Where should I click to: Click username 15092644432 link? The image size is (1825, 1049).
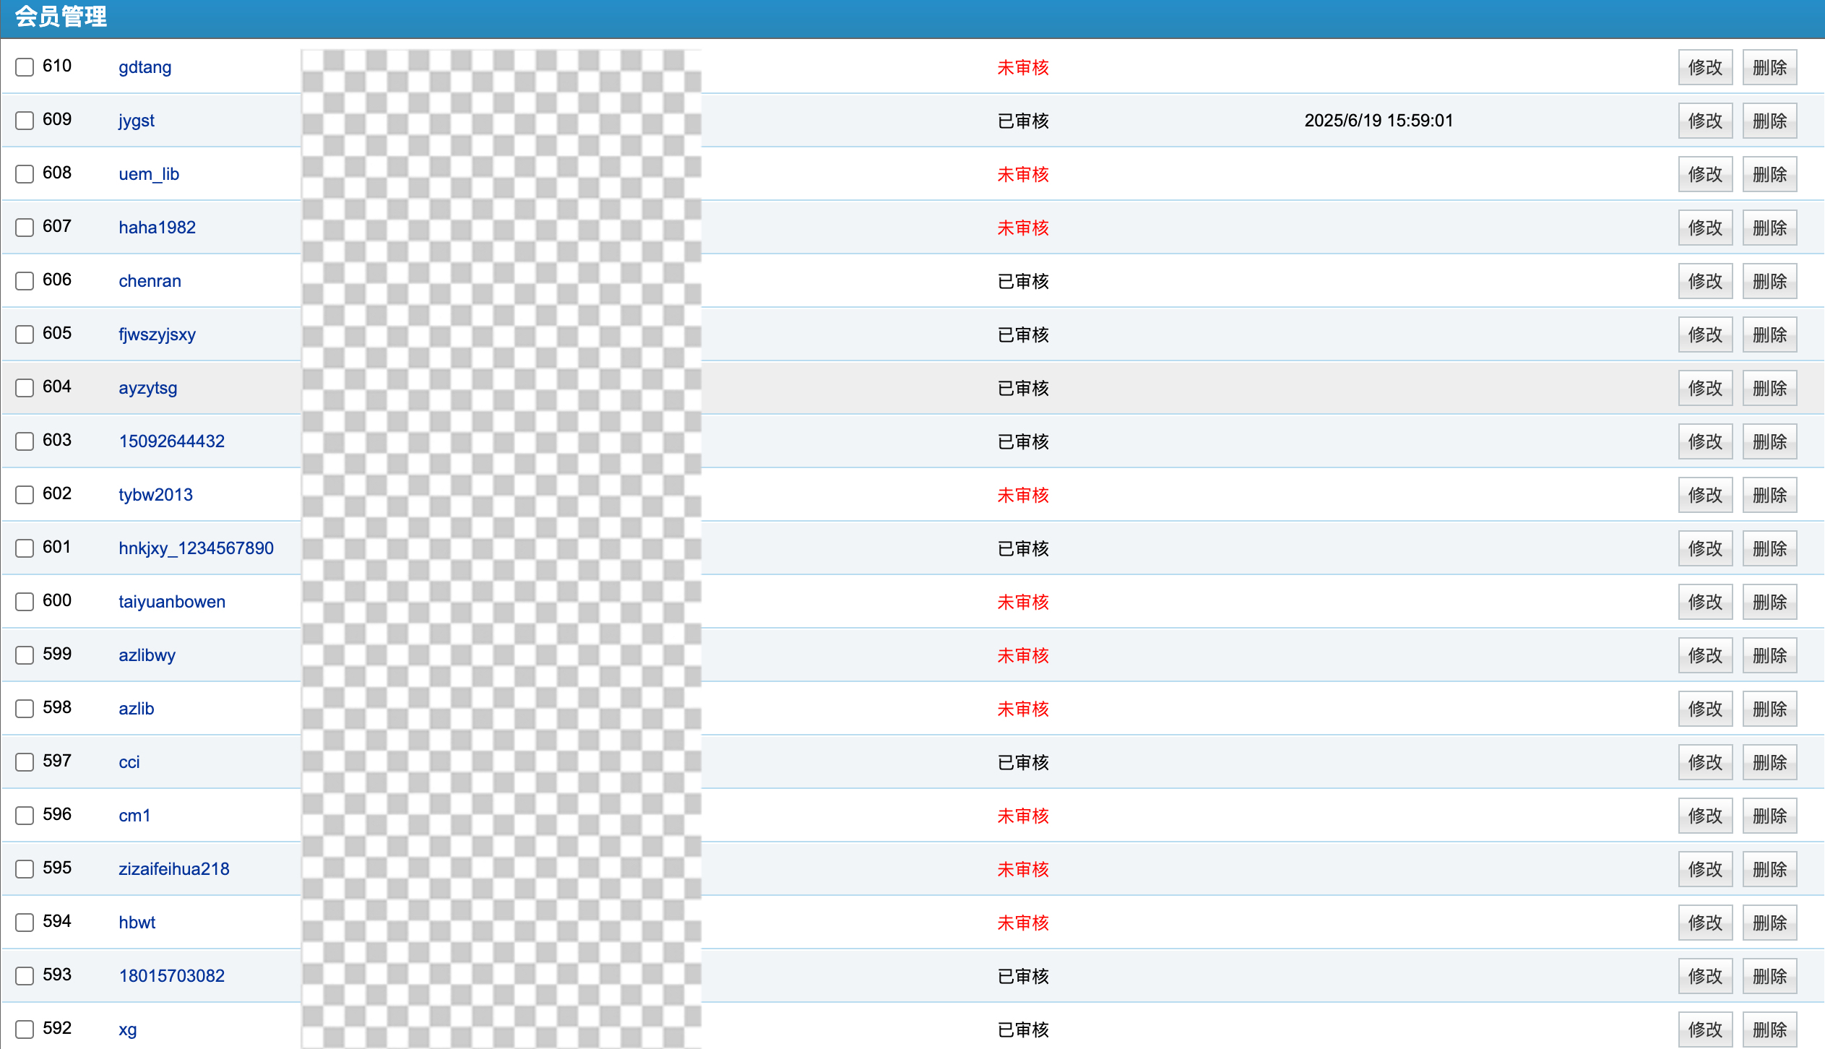click(172, 441)
